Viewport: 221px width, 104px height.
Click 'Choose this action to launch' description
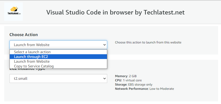[148, 42]
